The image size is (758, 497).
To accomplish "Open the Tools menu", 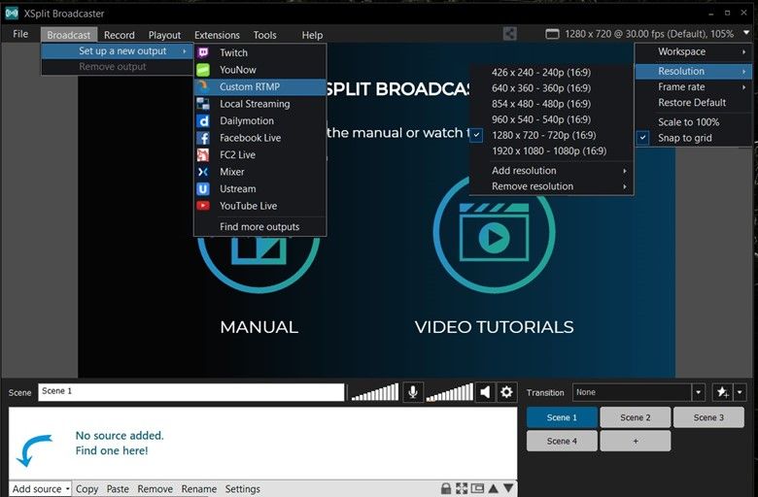I will click(265, 35).
